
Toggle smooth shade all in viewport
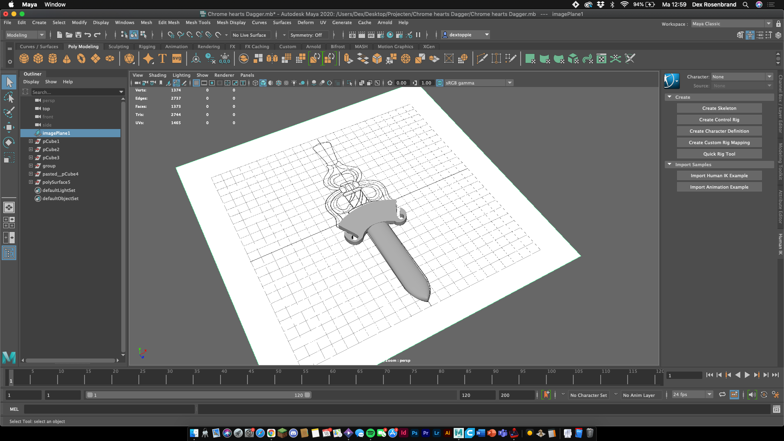pos(263,83)
